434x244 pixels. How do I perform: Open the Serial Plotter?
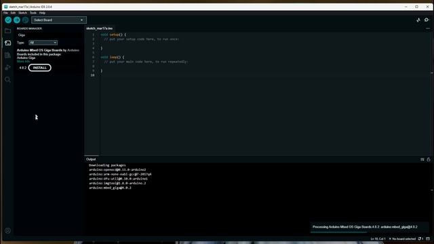pos(418,20)
